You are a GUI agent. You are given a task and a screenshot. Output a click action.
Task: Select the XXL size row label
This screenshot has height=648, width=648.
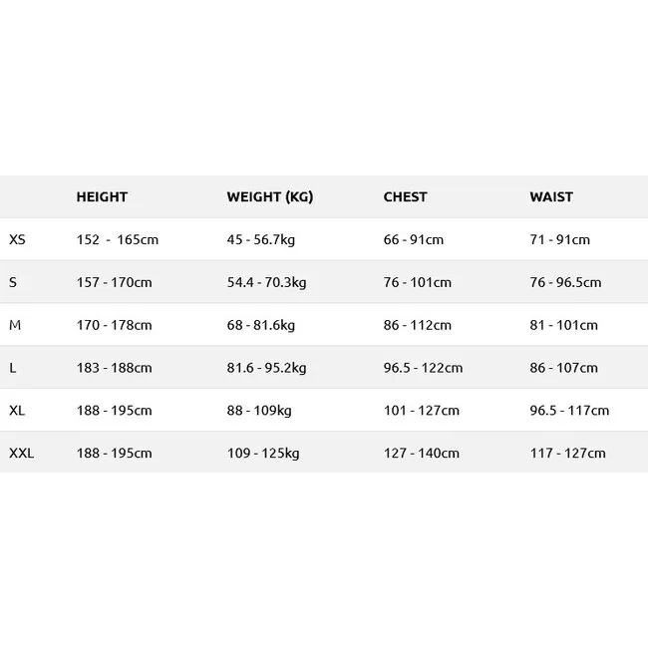coord(22,453)
